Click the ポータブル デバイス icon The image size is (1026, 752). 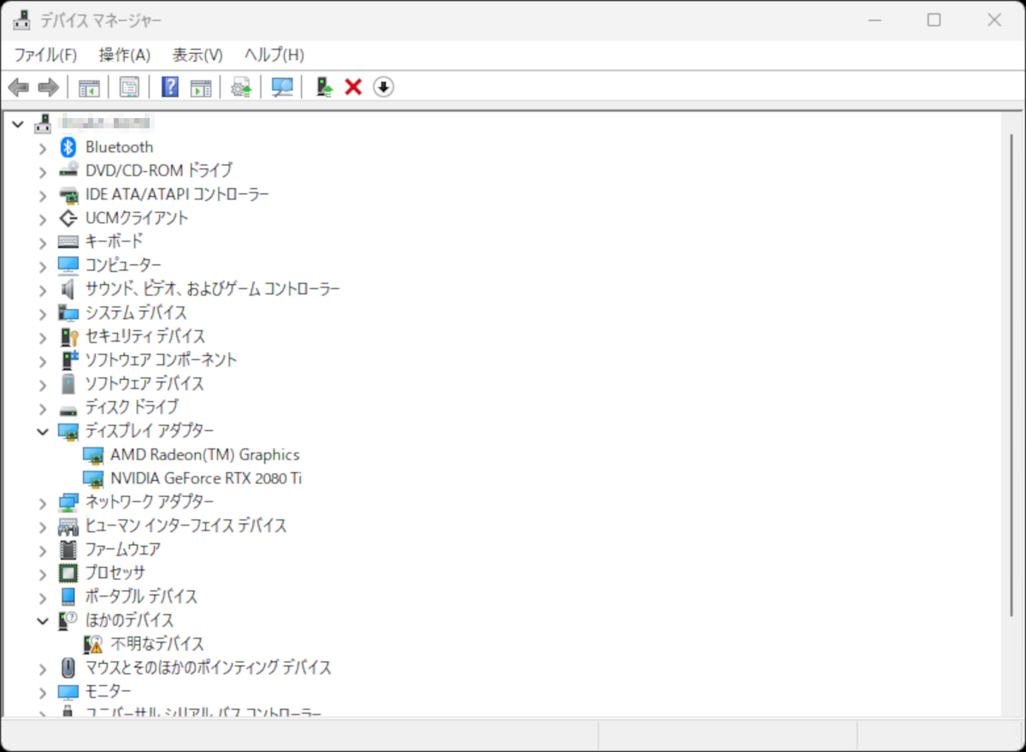click(68, 596)
